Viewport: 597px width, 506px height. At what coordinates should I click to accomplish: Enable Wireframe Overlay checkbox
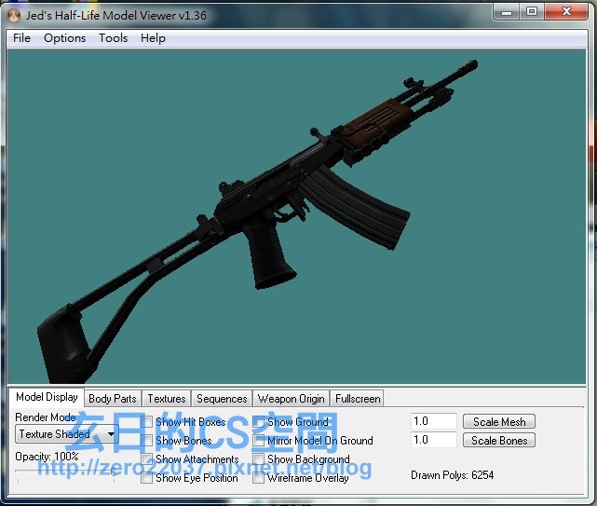pyautogui.click(x=259, y=478)
